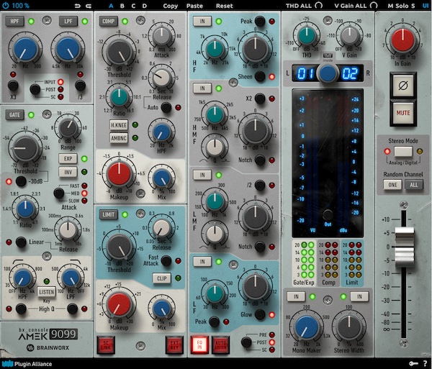Viewport: 432px width, 369px height.
Task: Click the power bypass icon in top bar
Action: (x=6, y=5)
